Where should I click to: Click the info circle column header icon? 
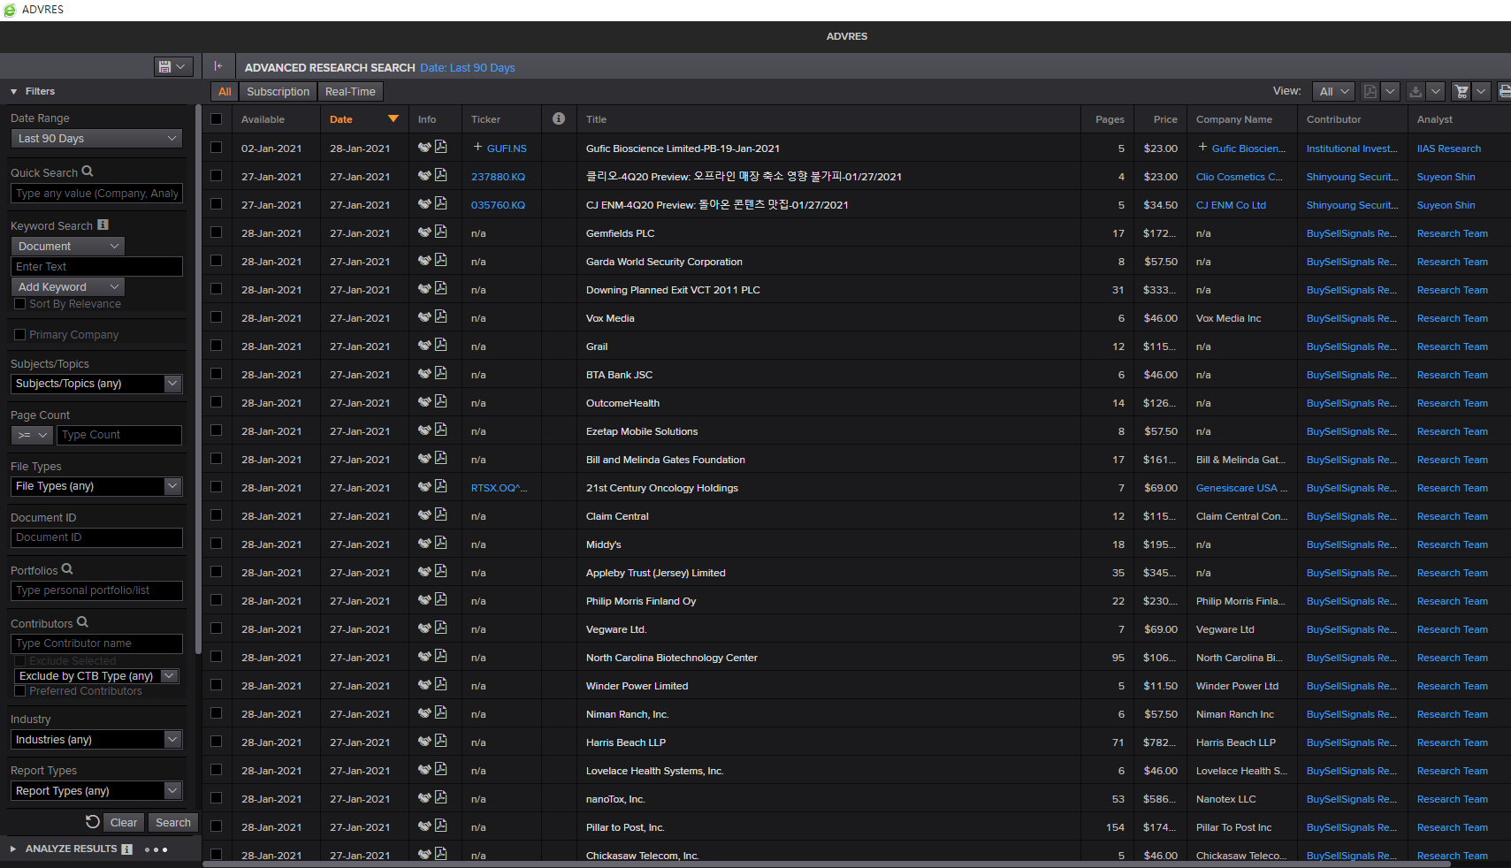tap(559, 118)
